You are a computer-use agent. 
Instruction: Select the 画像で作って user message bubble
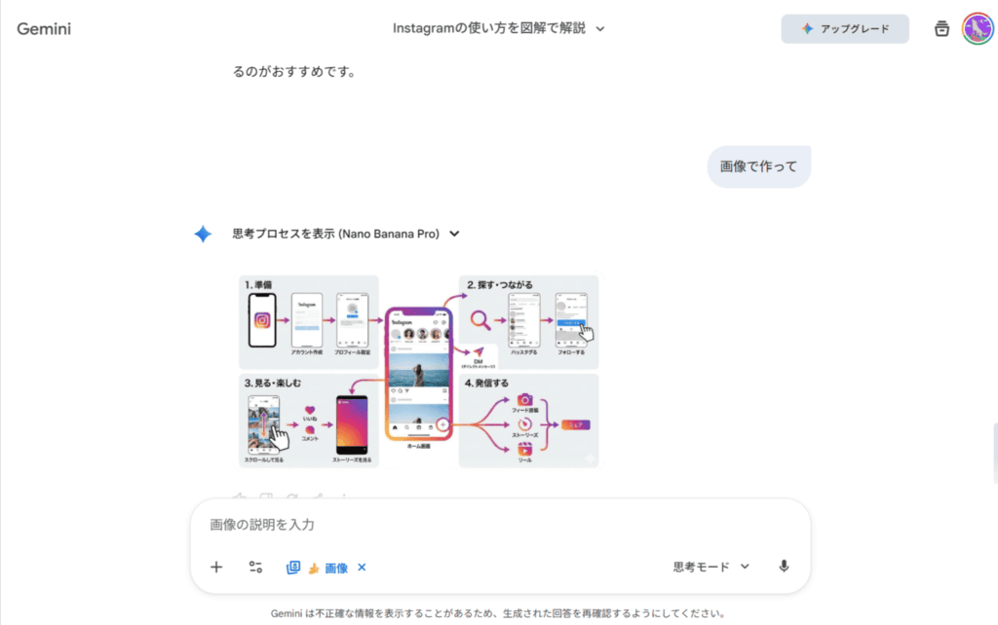758,166
